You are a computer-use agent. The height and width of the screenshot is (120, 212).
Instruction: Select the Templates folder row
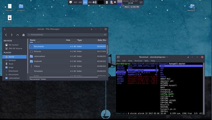click(68, 71)
